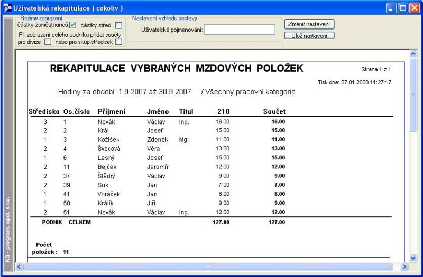Click the report title REKAPITULACE VYBRANÝCH MZDOVÝCH POLOŽEK
The height and width of the screenshot is (277, 423).
(177, 69)
